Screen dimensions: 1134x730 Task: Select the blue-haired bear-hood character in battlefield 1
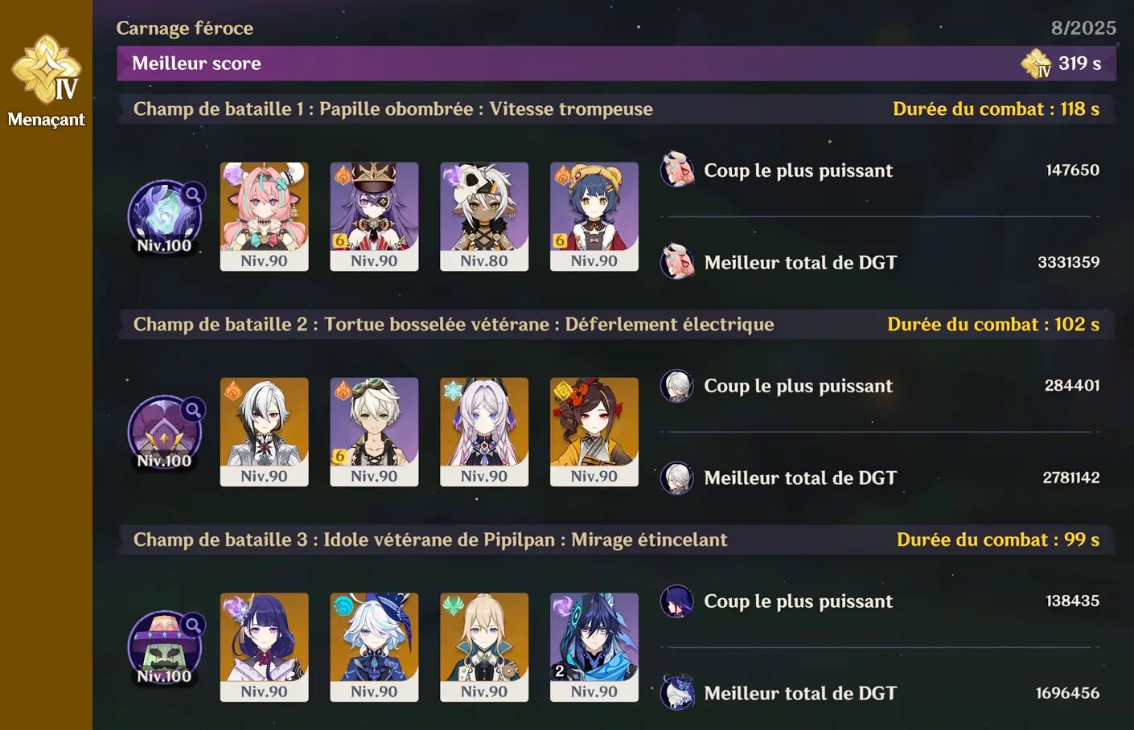[x=594, y=216]
